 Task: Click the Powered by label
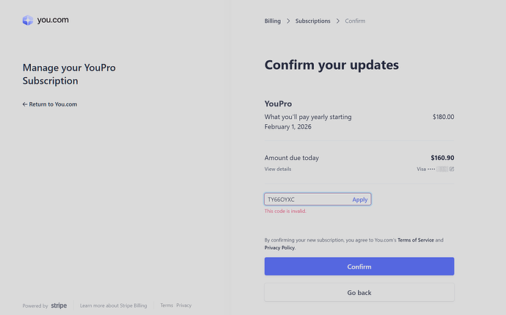(35, 305)
